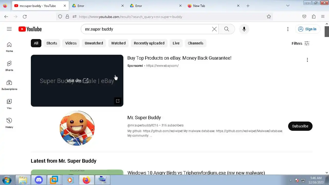This screenshot has width=329, height=185.
Task: Open the YouTube guide hamburger menu
Action: [9, 29]
